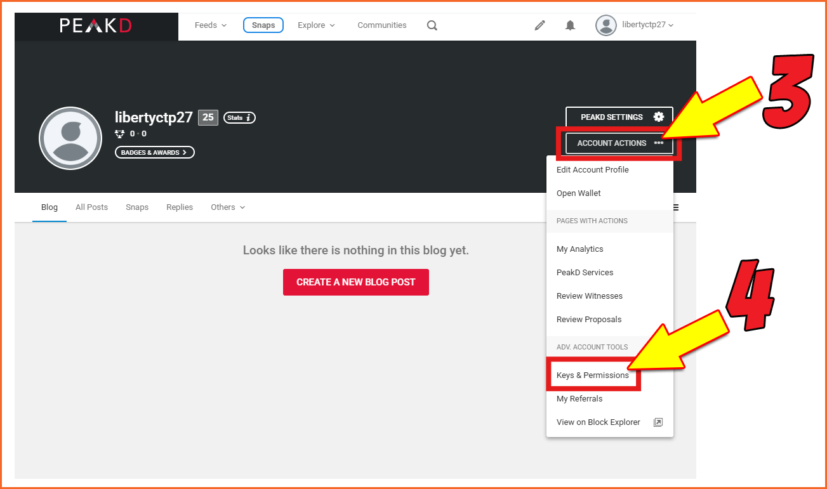Image resolution: width=827 pixels, height=489 pixels.
Task: Click the pencil compose post icon
Action: (x=540, y=25)
